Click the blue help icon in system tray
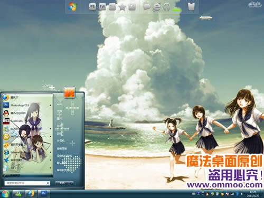Viewport: 264px width, 198px height. 199,194
